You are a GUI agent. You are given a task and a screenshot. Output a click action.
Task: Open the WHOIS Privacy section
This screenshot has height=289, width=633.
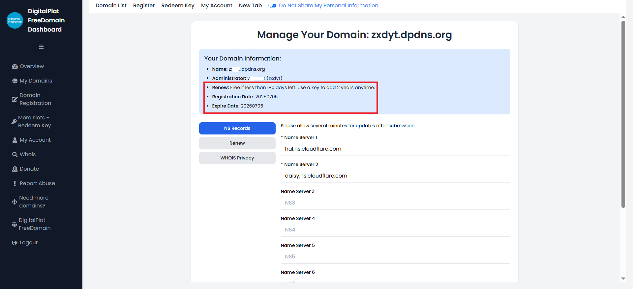[237, 158]
